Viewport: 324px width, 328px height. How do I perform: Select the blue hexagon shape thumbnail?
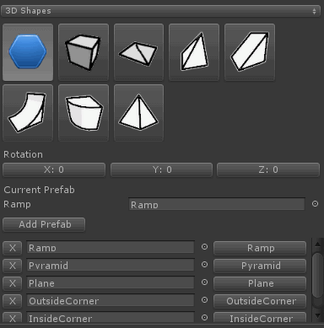click(28, 52)
